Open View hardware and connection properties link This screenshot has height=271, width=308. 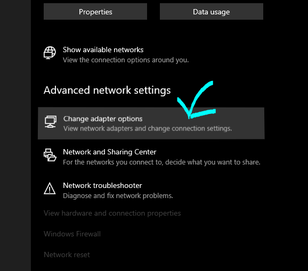tap(112, 213)
